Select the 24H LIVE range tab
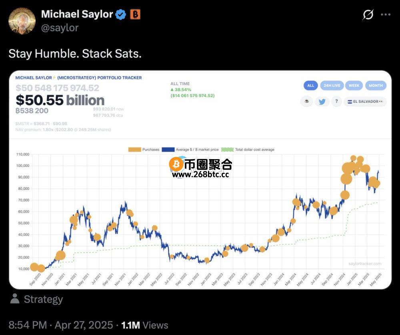The height and width of the screenshot is (335, 400). [x=332, y=86]
